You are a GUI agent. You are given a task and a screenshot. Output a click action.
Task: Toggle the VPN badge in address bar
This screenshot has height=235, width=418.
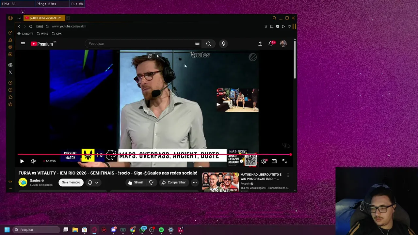click(40, 26)
